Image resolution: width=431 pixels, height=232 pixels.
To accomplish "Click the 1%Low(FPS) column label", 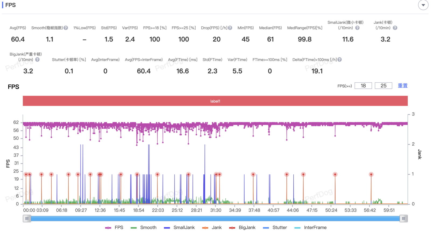I will (84, 28).
